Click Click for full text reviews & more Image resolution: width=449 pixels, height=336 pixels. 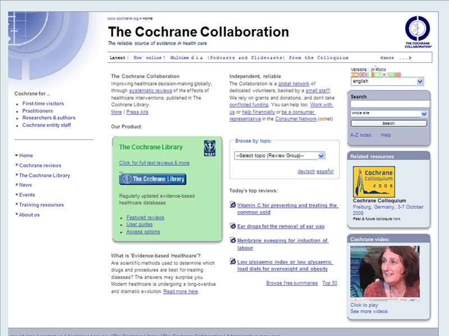[154, 163]
